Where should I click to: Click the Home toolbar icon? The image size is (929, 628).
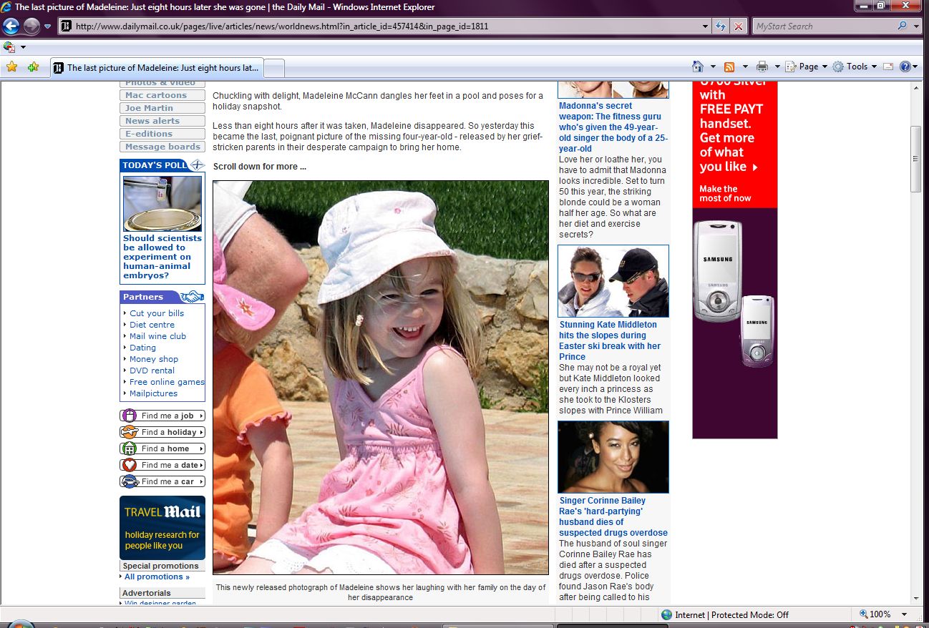(x=698, y=67)
